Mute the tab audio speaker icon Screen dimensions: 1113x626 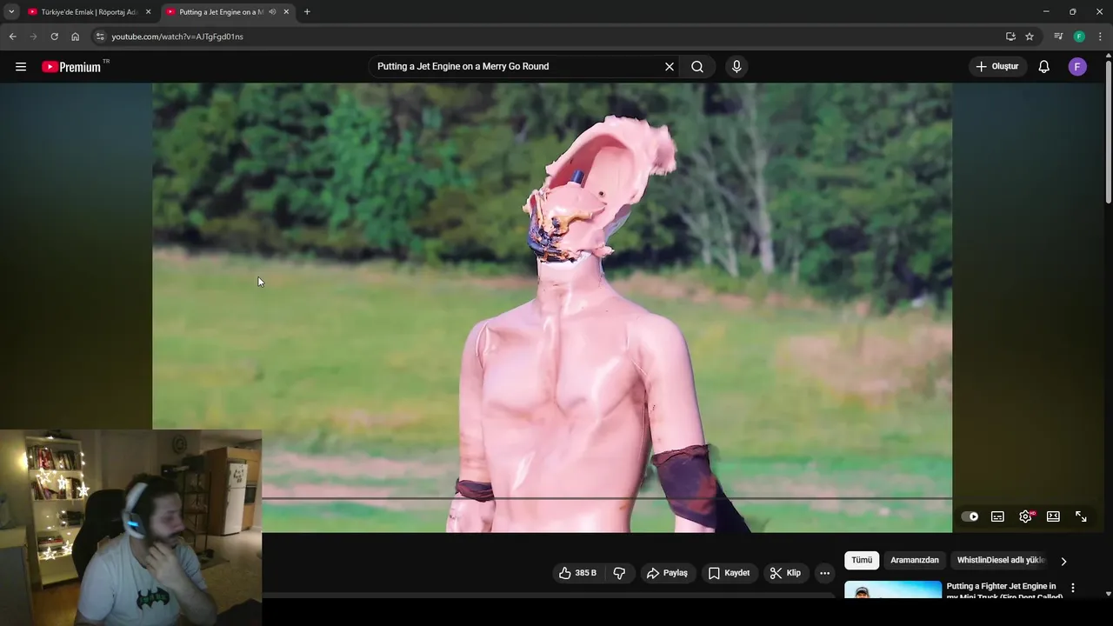[272, 12]
